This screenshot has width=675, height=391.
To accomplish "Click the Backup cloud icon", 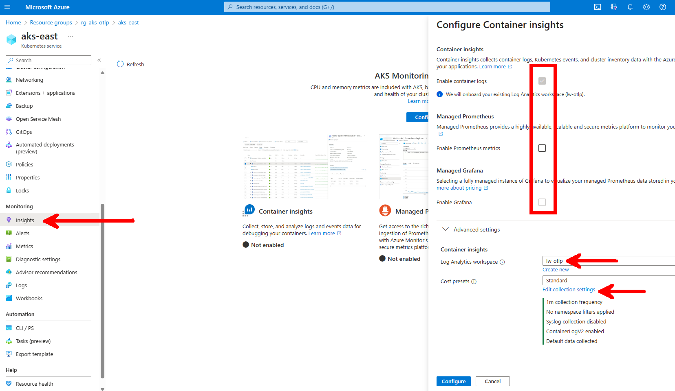I will pos(9,106).
